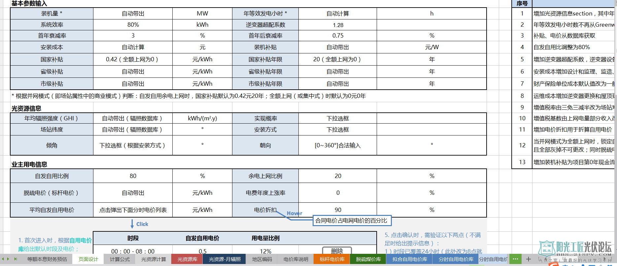The width and height of the screenshot is (617, 266).
Task: Select the 地区编码 sheet tab
Action: click(x=262, y=259)
